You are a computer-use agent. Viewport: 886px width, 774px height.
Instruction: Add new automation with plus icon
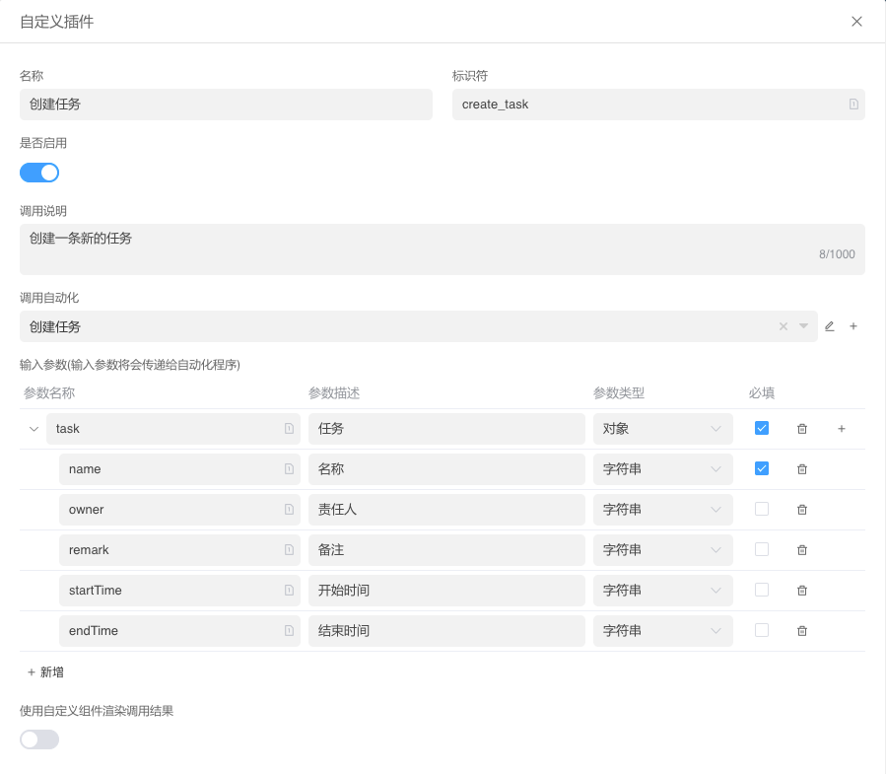(x=853, y=326)
